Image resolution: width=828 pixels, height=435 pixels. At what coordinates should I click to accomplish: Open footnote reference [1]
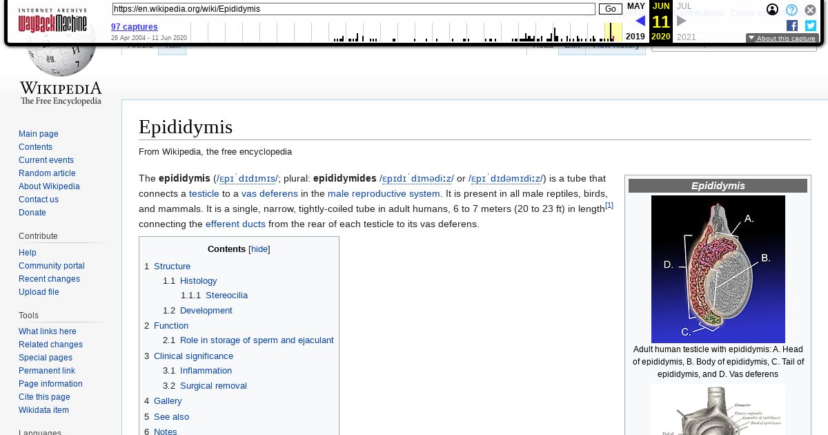coord(609,206)
